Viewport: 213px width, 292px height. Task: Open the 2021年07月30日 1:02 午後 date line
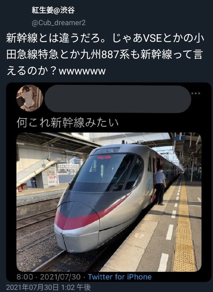(48, 288)
